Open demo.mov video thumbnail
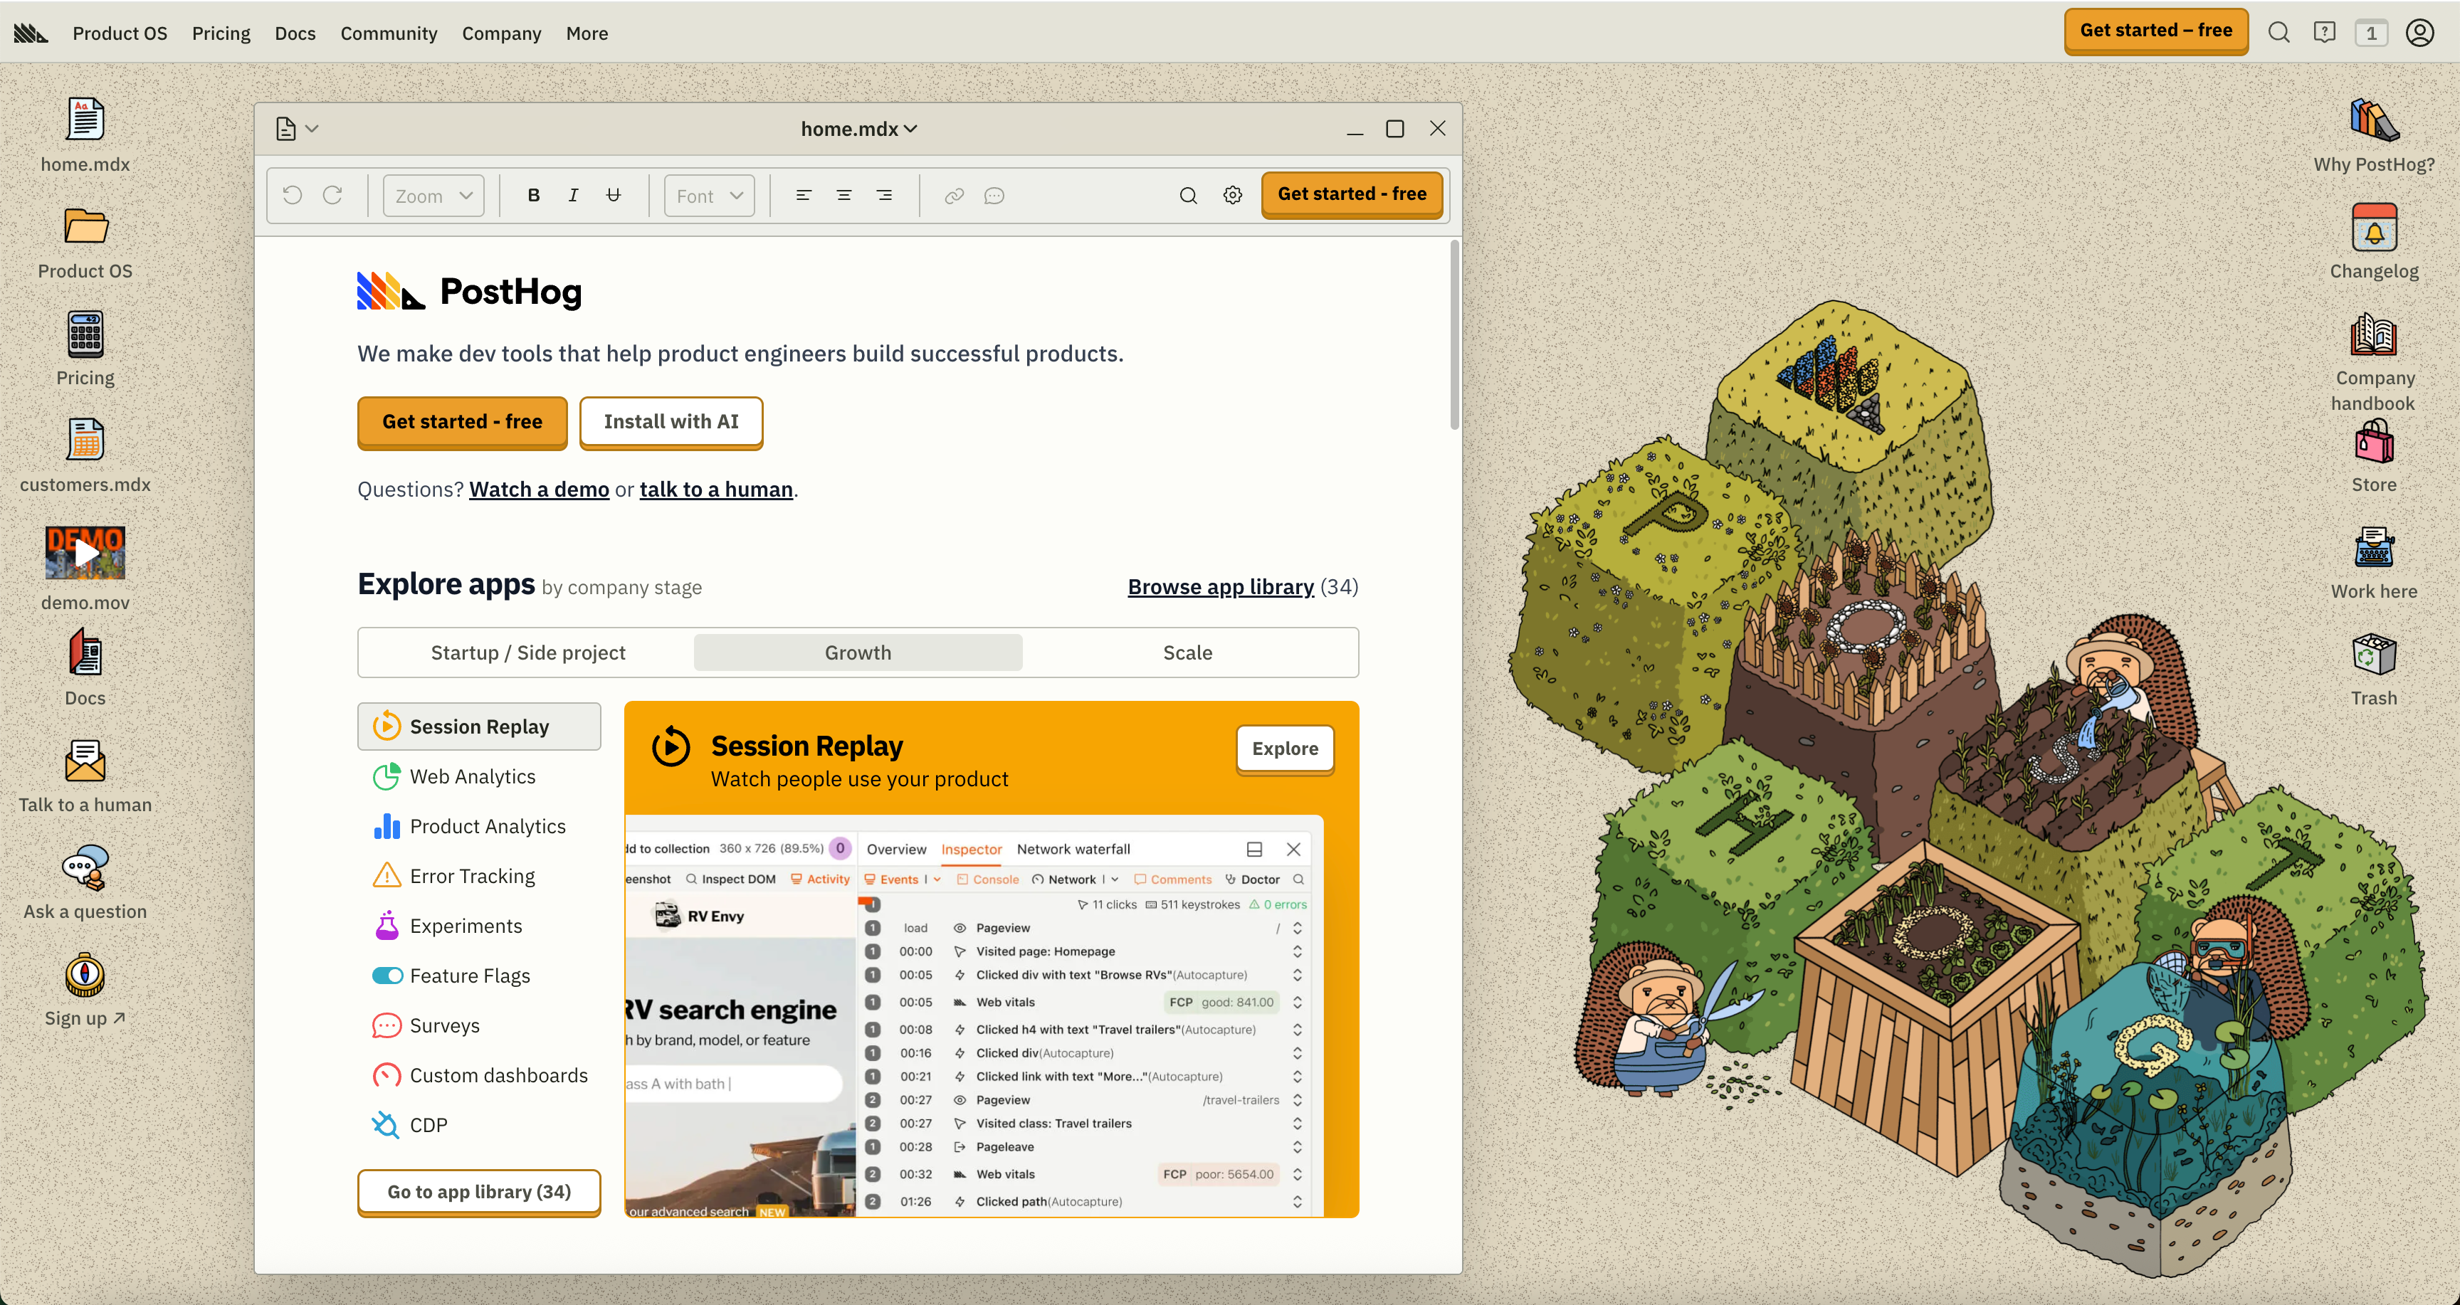Viewport: 2460px width, 1305px height. (x=85, y=553)
